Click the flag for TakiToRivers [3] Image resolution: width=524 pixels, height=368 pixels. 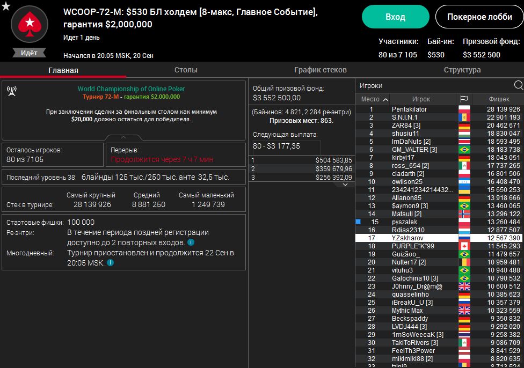pyautogui.click(x=464, y=343)
